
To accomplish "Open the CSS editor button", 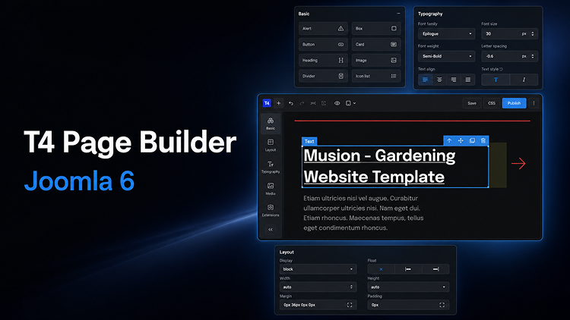I will click(x=492, y=103).
